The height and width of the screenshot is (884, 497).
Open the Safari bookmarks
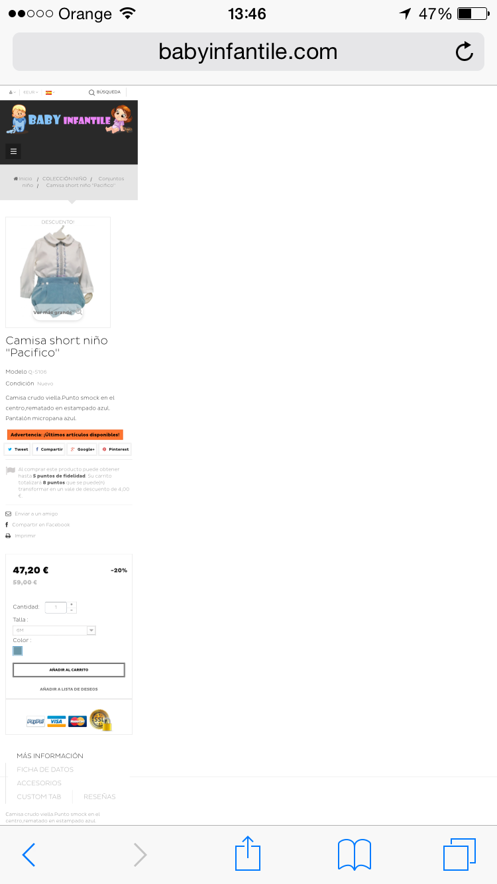[x=355, y=855]
